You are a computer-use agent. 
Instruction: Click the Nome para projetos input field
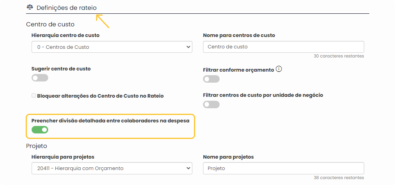tap(283, 168)
